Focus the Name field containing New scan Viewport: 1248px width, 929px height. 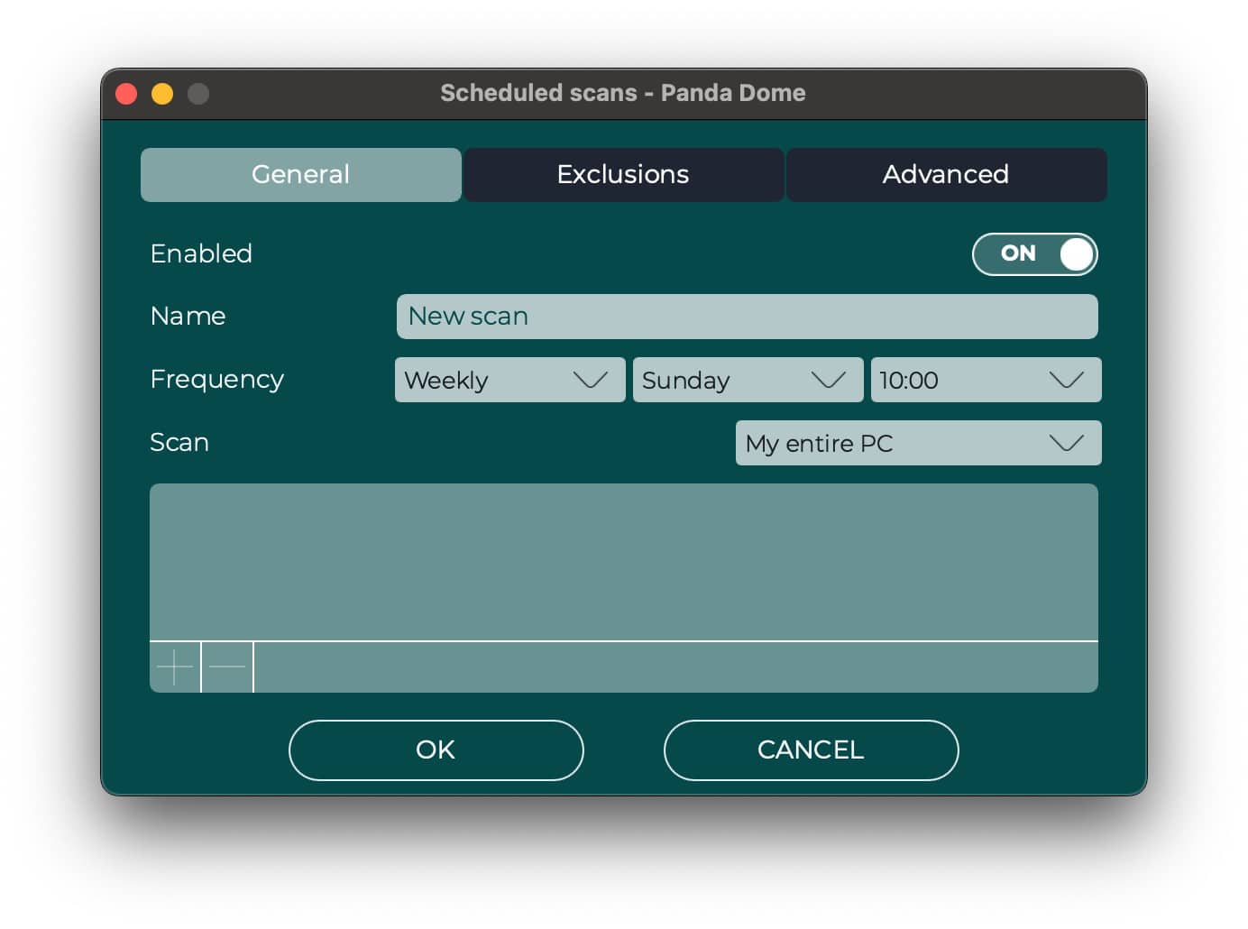pyautogui.click(x=747, y=317)
